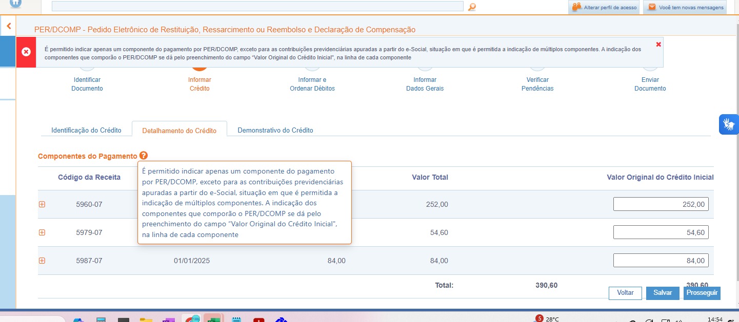Switch to Identificação do Crédito tab
The width and height of the screenshot is (739, 322).
(86, 130)
